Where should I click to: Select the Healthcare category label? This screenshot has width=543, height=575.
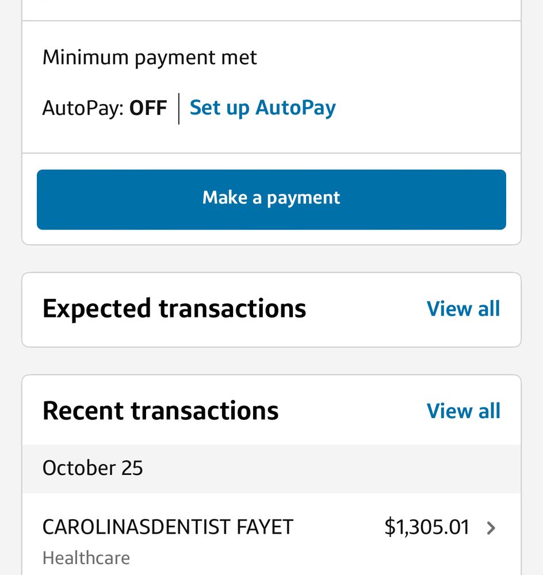(x=86, y=557)
